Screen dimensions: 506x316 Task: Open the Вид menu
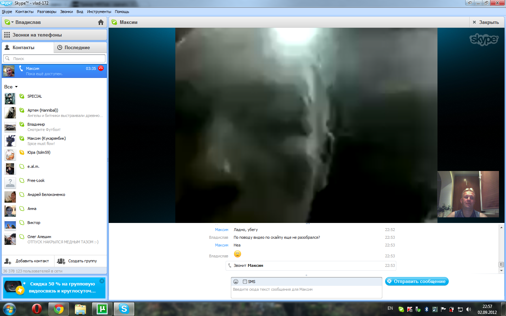point(80,12)
